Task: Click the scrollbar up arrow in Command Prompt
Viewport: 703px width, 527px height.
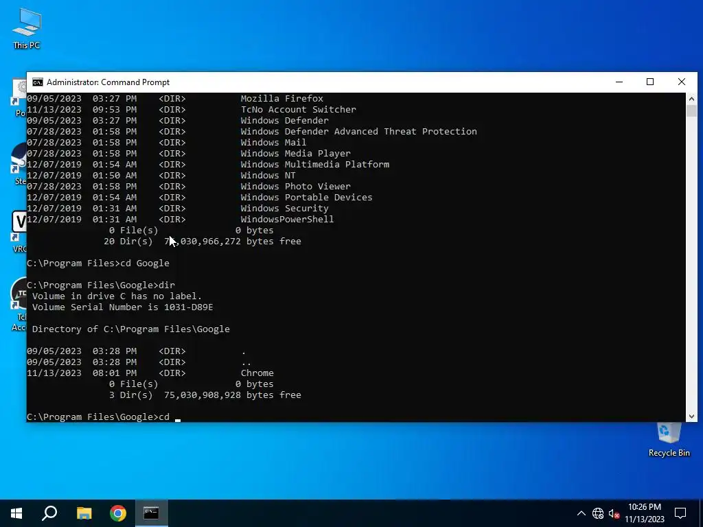Action: pyautogui.click(x=691, y=99)
